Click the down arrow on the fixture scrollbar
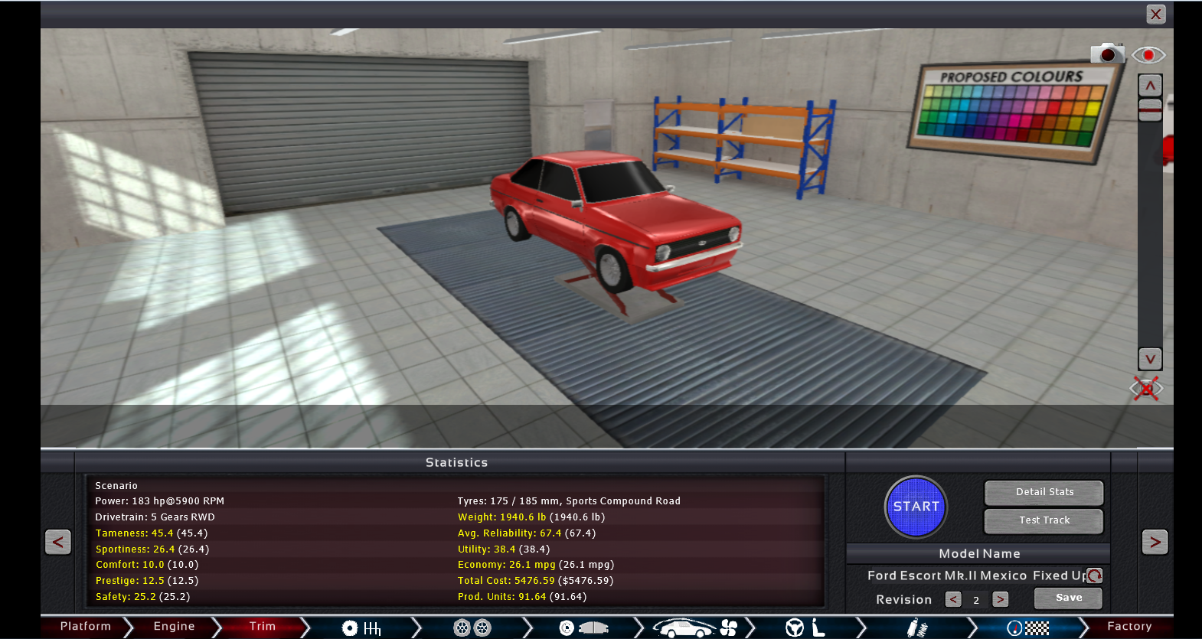Viewport: 1202px width, 639px height. [1150, 359]
